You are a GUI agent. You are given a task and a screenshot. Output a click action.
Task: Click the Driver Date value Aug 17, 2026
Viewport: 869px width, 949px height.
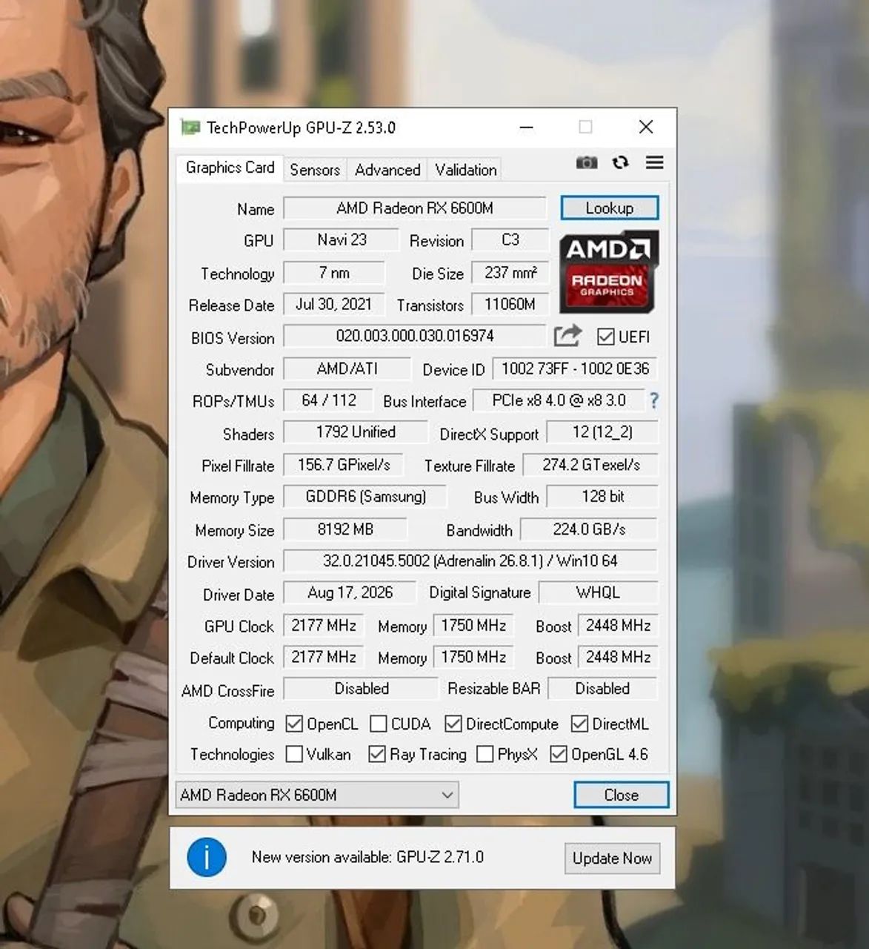click(350, 593)
